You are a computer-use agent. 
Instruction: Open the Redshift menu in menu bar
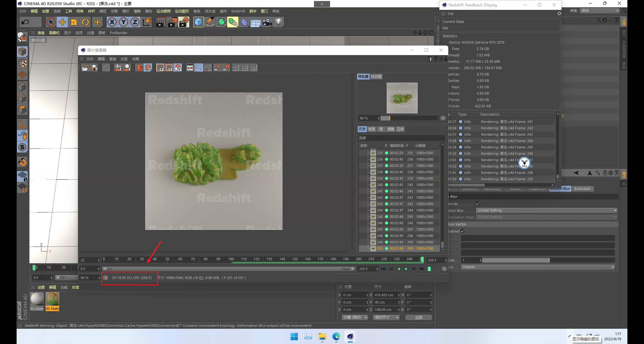tap(238, 11)
